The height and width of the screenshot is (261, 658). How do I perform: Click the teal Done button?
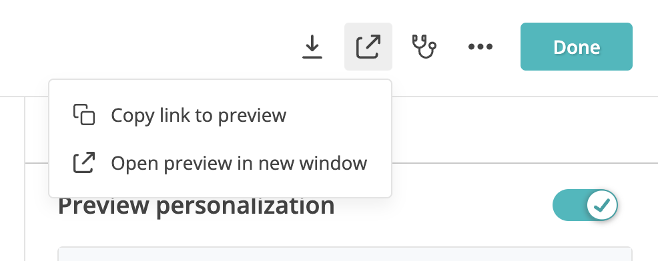pyautogui.click(x=576, y=47)
